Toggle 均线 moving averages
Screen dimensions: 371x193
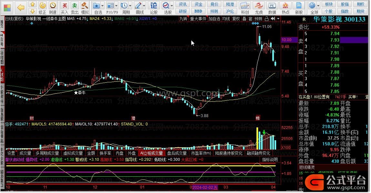tap(226, 19)
